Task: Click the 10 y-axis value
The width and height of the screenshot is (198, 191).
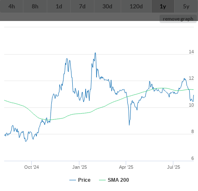Action: (191, 105)
